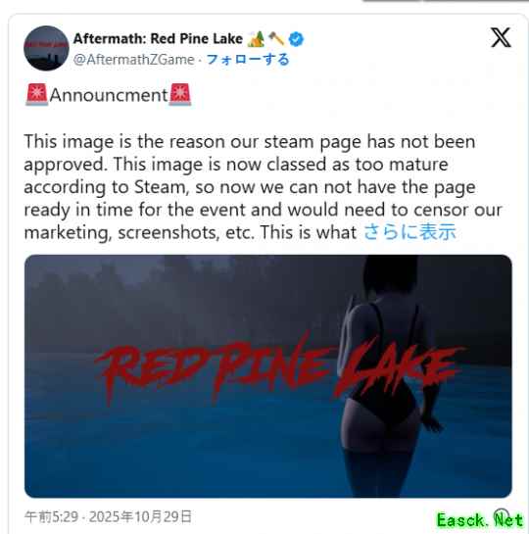The height and width of the screenshot is (534, 529).
Task: Click the siren emoji after Announcment
Action: point(180,94)
